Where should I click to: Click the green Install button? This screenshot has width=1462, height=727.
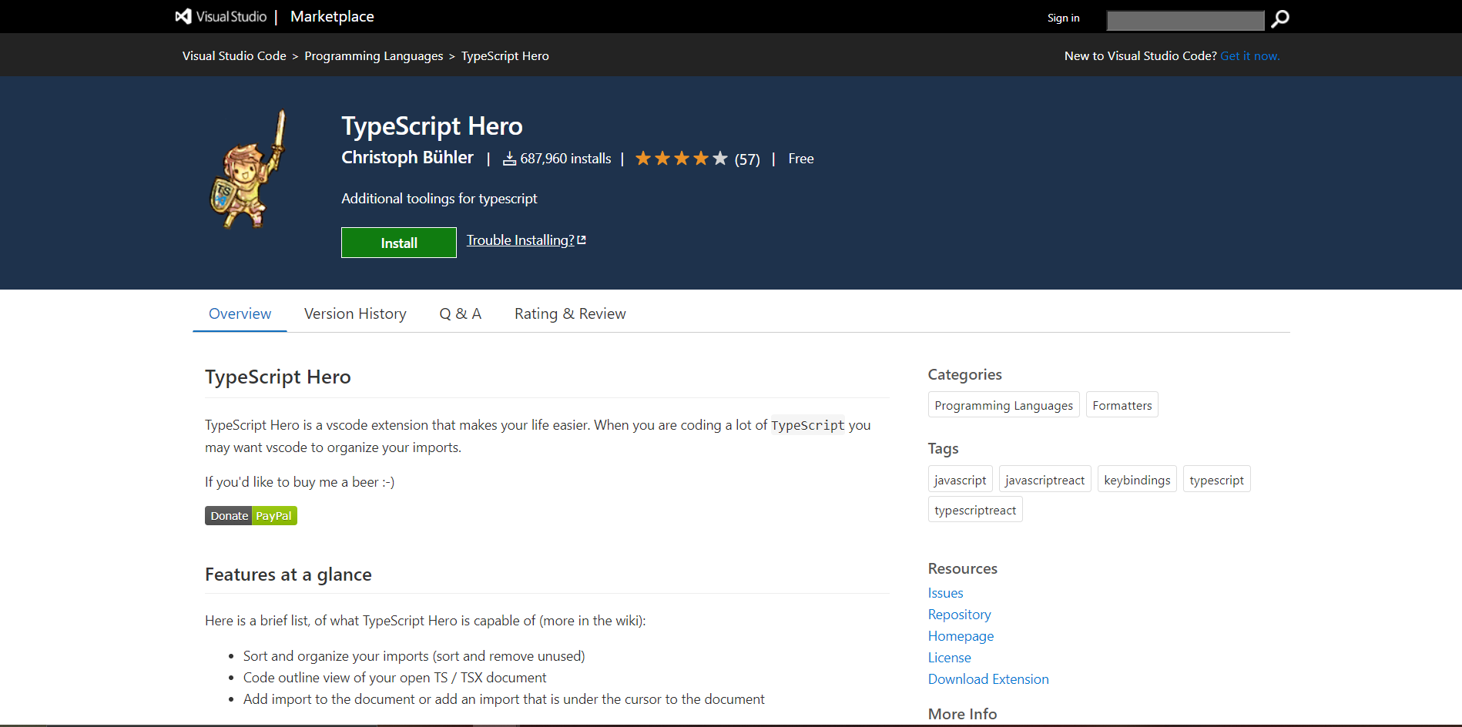pyautogui.click(x=399, y=243)
